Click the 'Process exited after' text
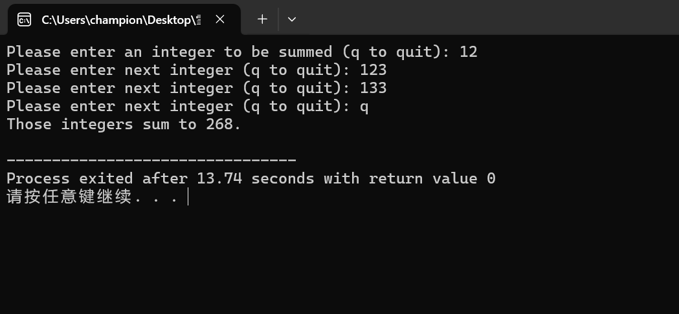This screenshot has height=314, width=679. pos(97,178)
